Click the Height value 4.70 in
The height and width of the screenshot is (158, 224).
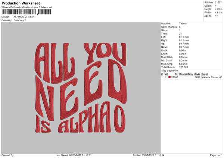pyautogui.click(x=218, y=9)
